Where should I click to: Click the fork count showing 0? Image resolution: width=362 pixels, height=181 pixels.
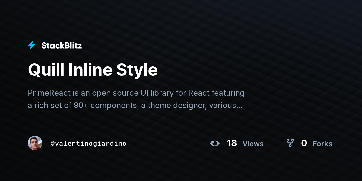point(304,144)
